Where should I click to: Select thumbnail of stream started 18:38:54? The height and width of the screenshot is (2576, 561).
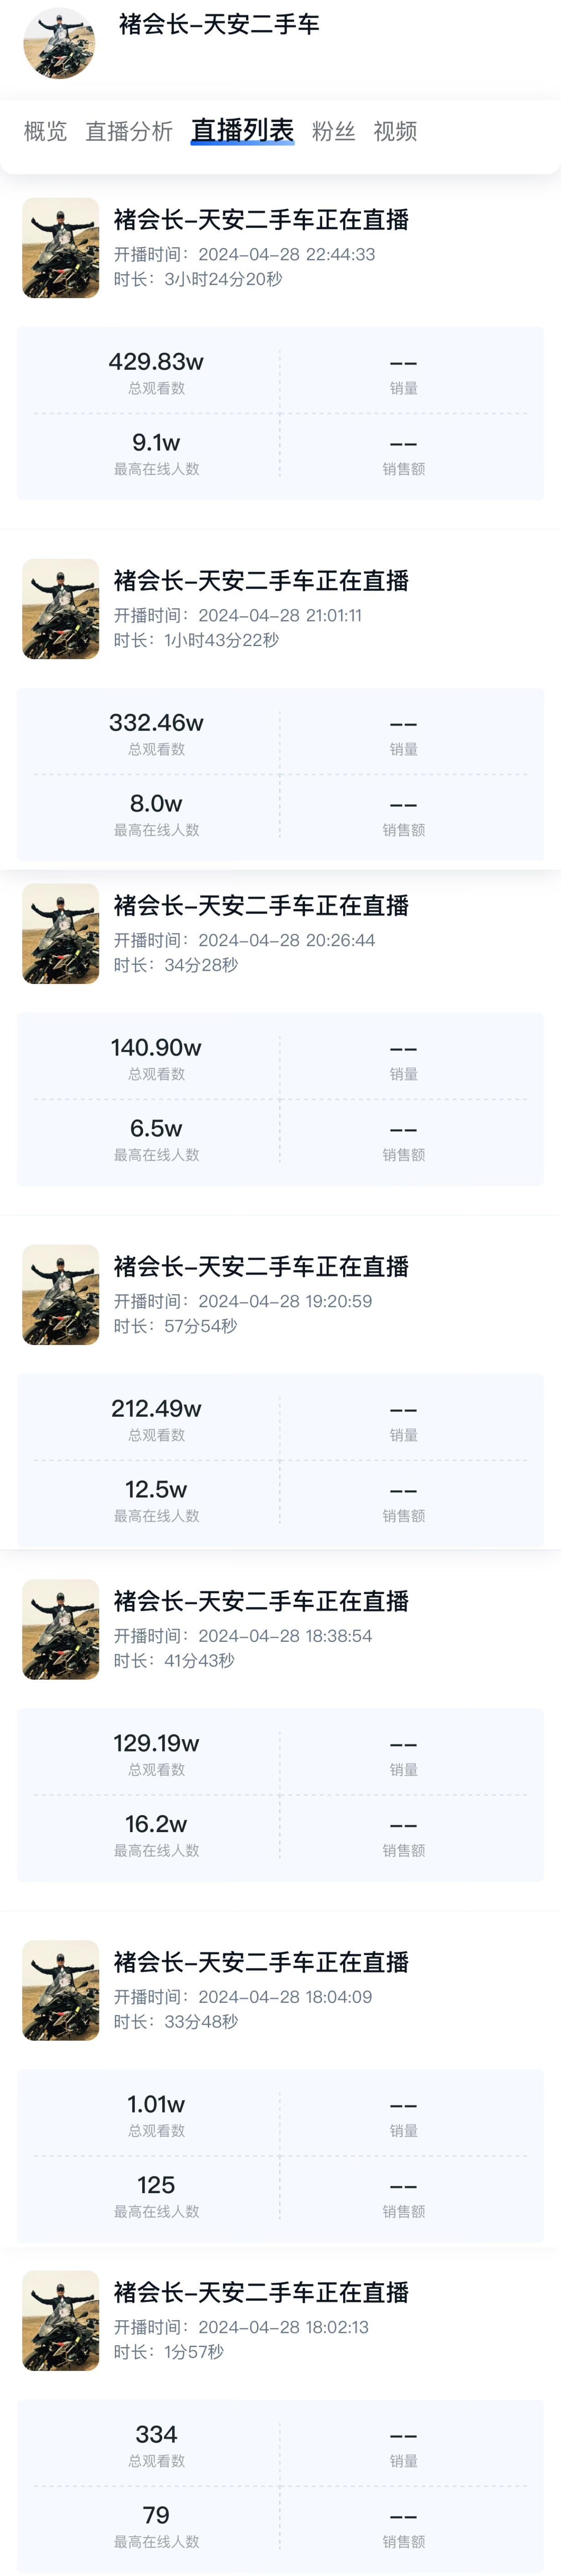point(61,1630)
